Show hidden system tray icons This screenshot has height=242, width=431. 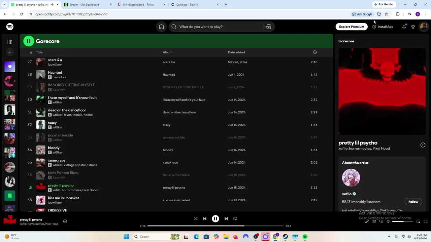[389, 237]
